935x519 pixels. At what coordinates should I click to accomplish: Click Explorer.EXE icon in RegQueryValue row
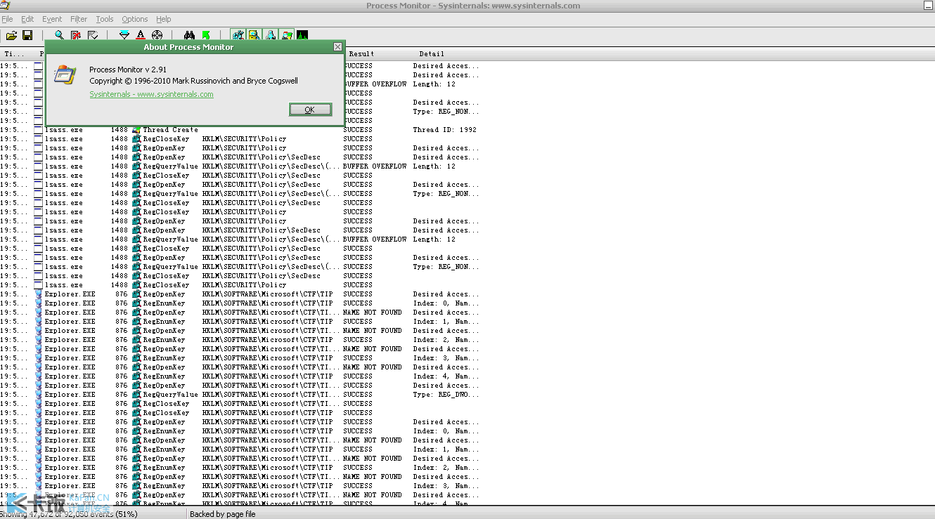[38, 395]
